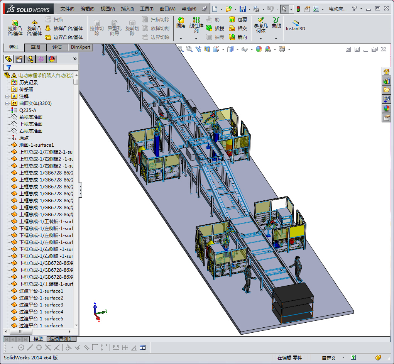Switch to the 运动算例 1 tab
The width and height of the screenshot is (394, 364).
60,339
